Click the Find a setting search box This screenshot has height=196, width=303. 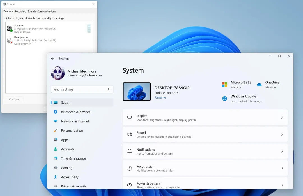point(82,89)
